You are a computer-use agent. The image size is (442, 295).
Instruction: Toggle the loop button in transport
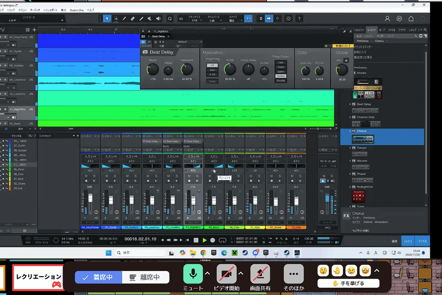click(x=222, y=240)
